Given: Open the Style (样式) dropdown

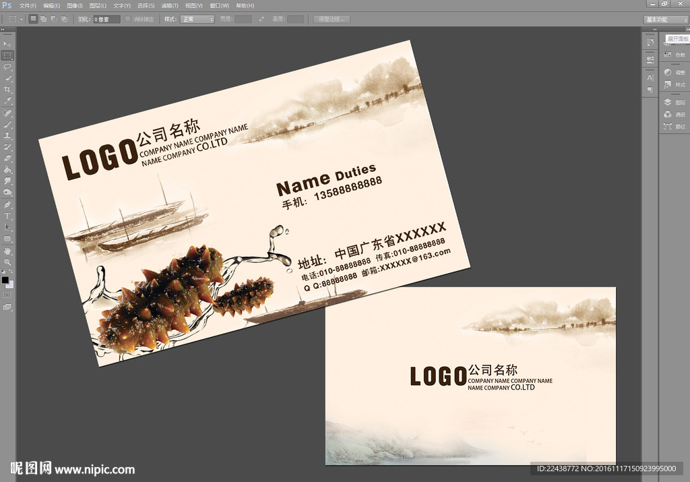Looking at the screenshot, I should (197, 20).
